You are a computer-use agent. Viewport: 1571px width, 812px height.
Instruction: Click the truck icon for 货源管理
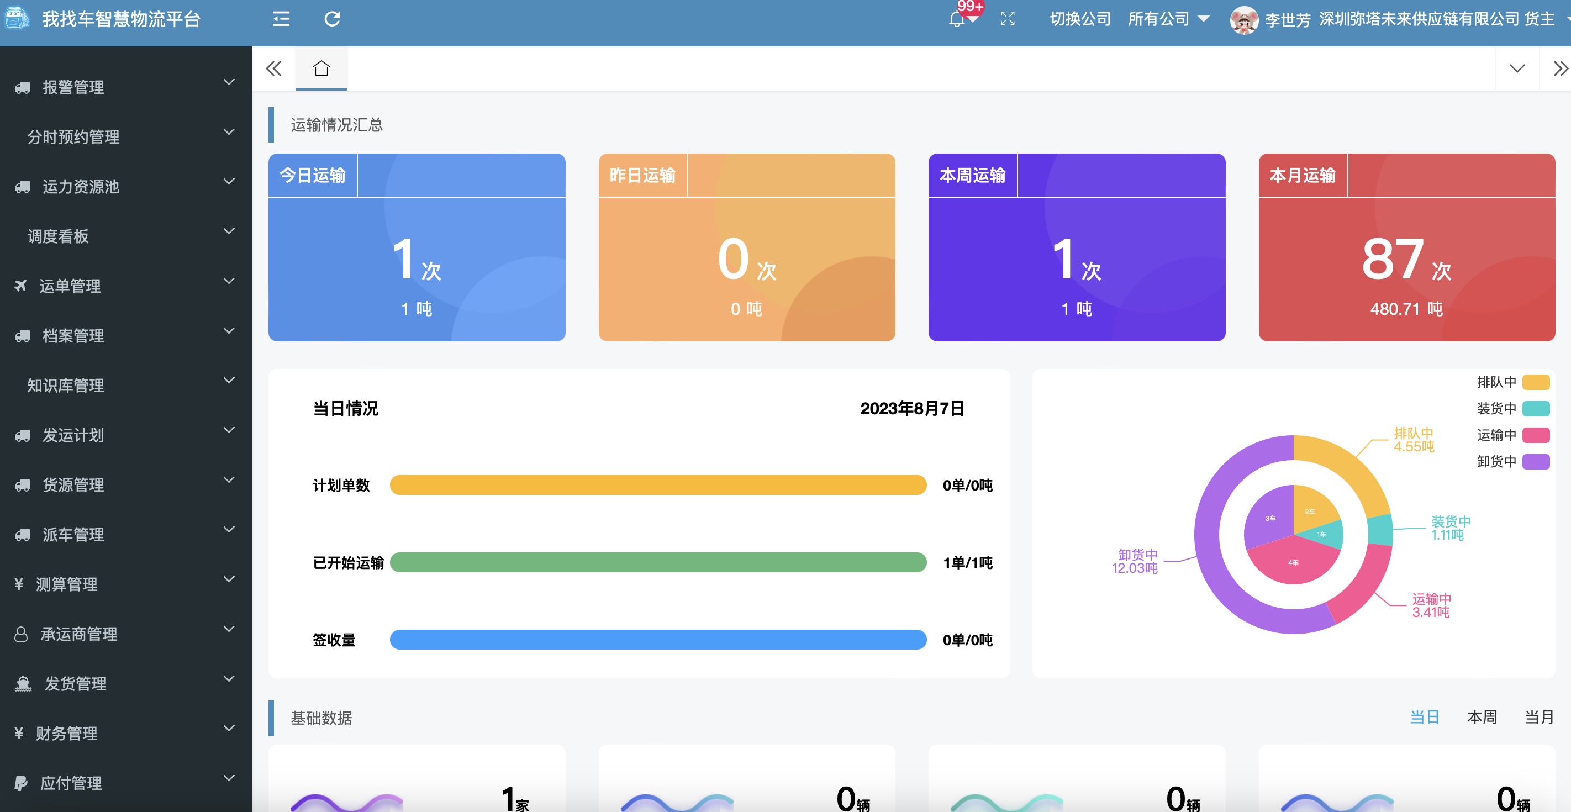(23, 485)
